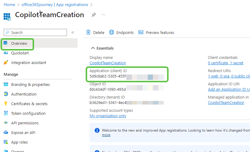This screenshot has width=250, height=152.
Task: Open Certificates & secrets
Action: point(29,104)
